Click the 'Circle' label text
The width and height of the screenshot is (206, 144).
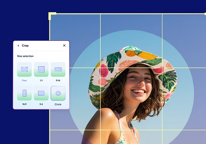coord(58,104)
